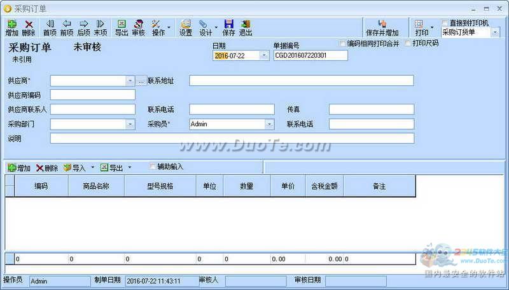Enable 直接到打印机 checkbox
Viewport: 509px width, 290px height.
click(445, 23)
